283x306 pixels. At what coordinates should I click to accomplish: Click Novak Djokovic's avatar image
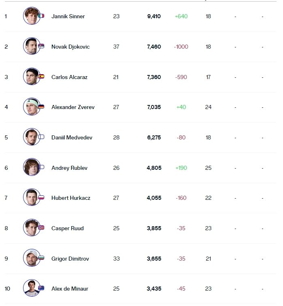click(31, 46)
